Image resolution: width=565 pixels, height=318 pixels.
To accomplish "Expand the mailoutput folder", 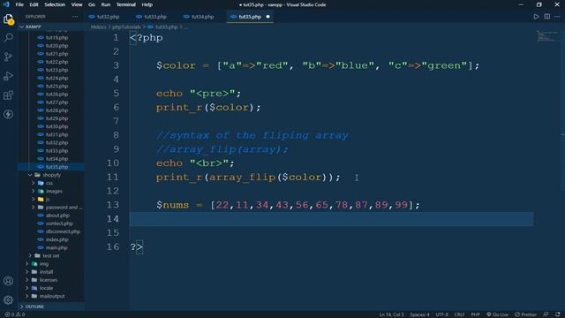I will coord(51,296).
